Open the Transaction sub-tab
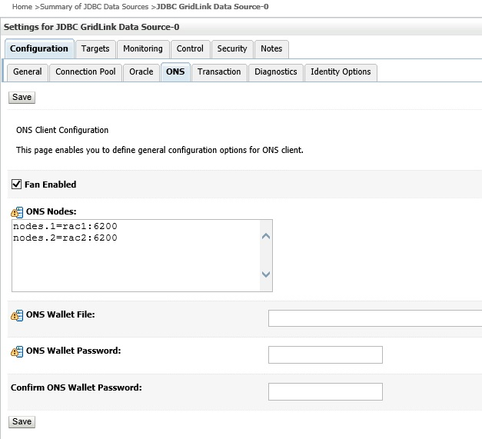This screenshot has width=482, height=439. [x=219, y=72]
